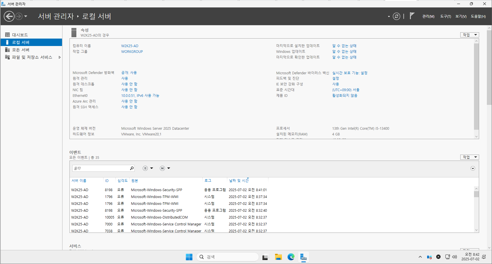This screenshot has height=264, width=492.
Task: Open Task View from the taskbar
Action: (x=265, y=257)
